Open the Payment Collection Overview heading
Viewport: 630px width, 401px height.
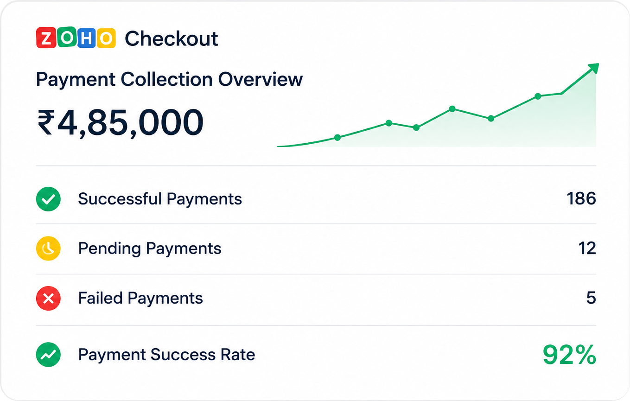tap(169, 80)
